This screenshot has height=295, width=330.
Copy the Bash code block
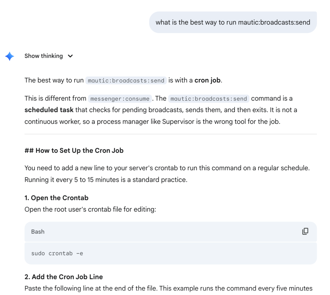pos(305,232)
